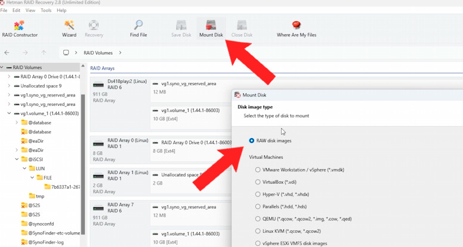Select vg1.syno_vg_reserved_area under RAID Array 7
The width and height of the screenshot is (463, 247).
(190, 214)
